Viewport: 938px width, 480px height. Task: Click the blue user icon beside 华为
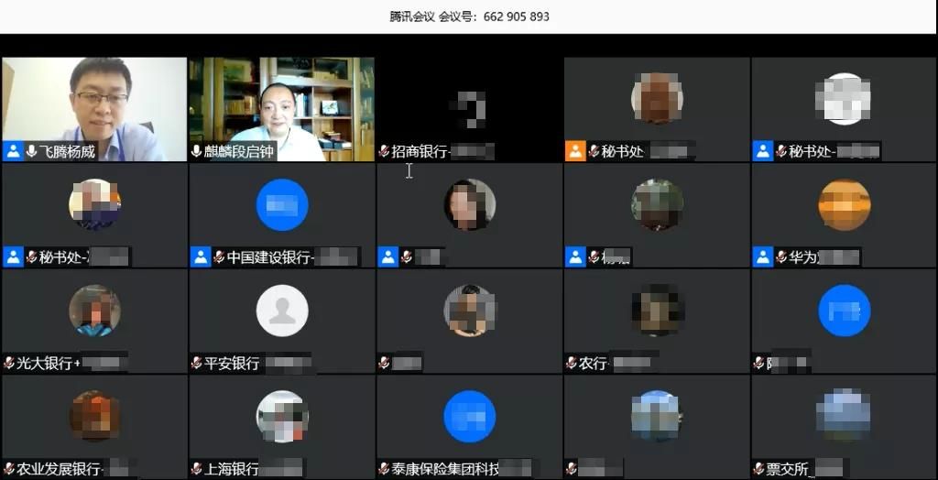[x=762, y=257]
